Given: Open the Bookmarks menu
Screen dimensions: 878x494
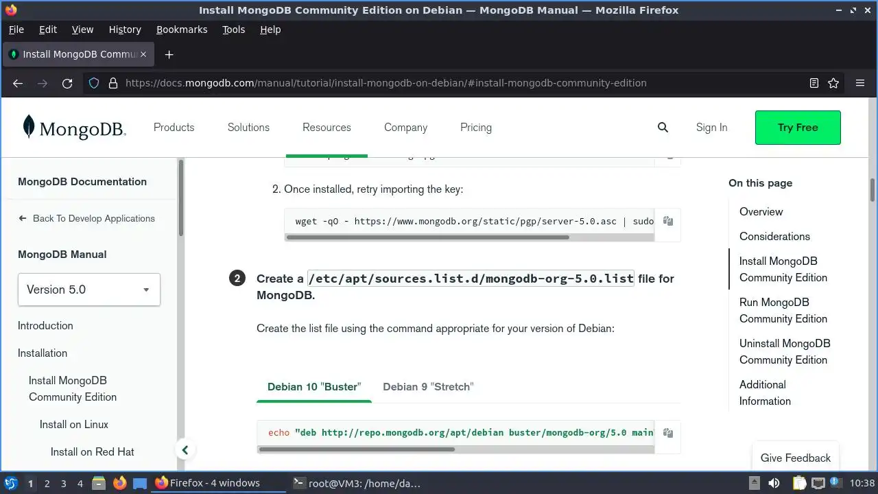Looking at the screenshot, I should click(182, 30).
